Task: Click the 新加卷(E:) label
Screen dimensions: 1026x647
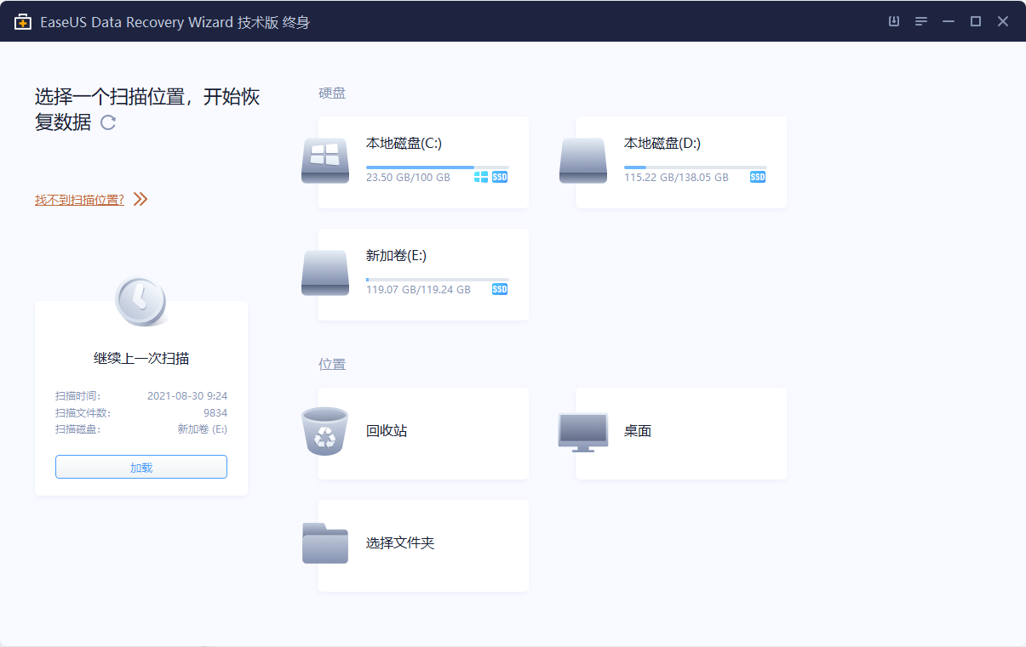Action: click(396, 256)
